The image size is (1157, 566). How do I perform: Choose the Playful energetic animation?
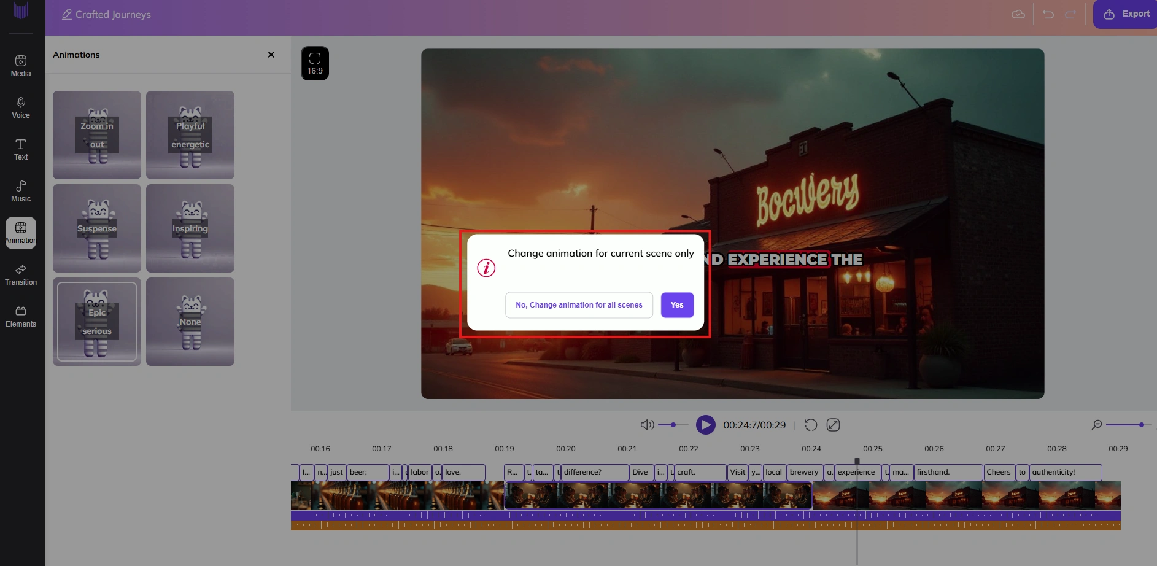click(x=190, y=135)
